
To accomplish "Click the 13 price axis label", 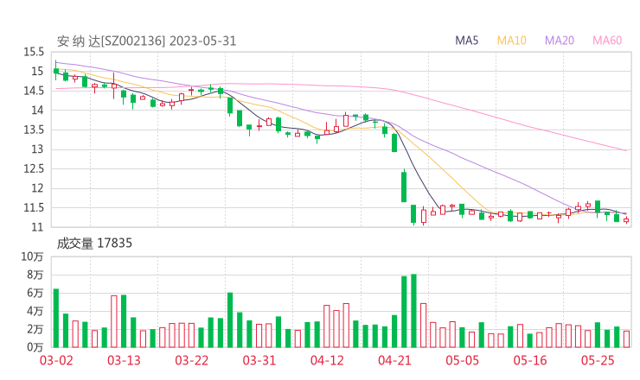I will pos(37,149).
